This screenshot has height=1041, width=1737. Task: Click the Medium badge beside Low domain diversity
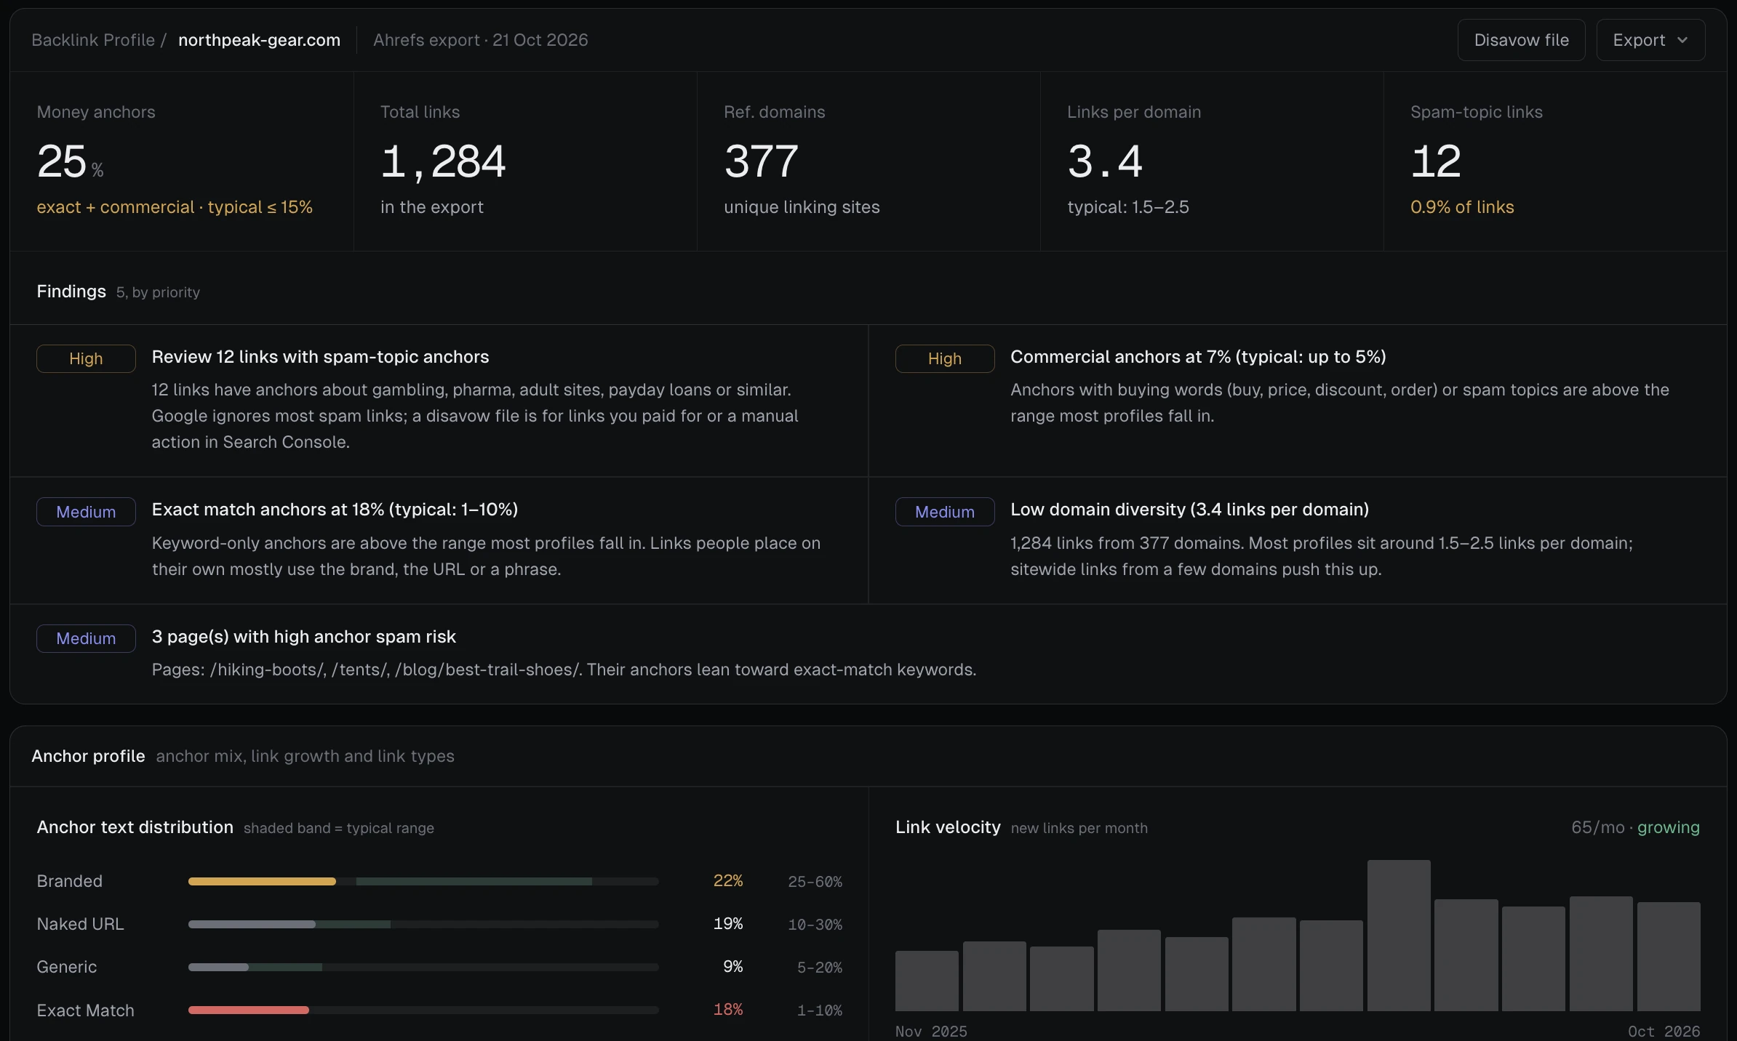click(x=945, y=512)
